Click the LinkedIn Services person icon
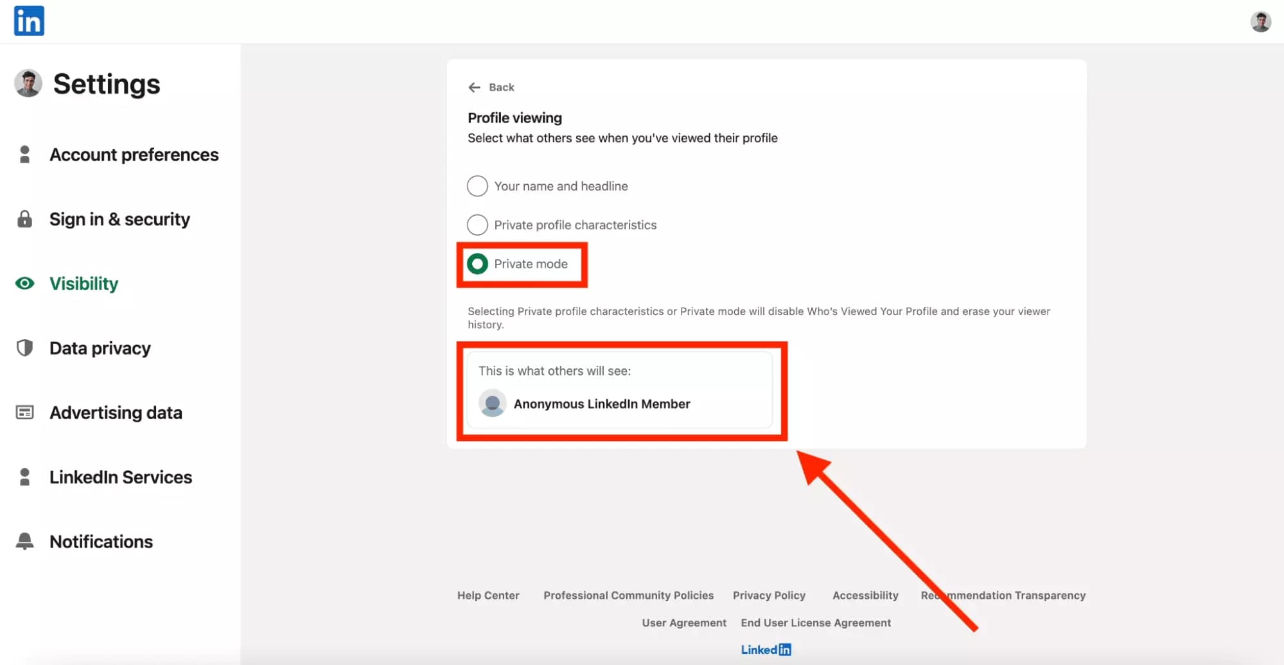1284x665 pixels. [x=24, y=477]
